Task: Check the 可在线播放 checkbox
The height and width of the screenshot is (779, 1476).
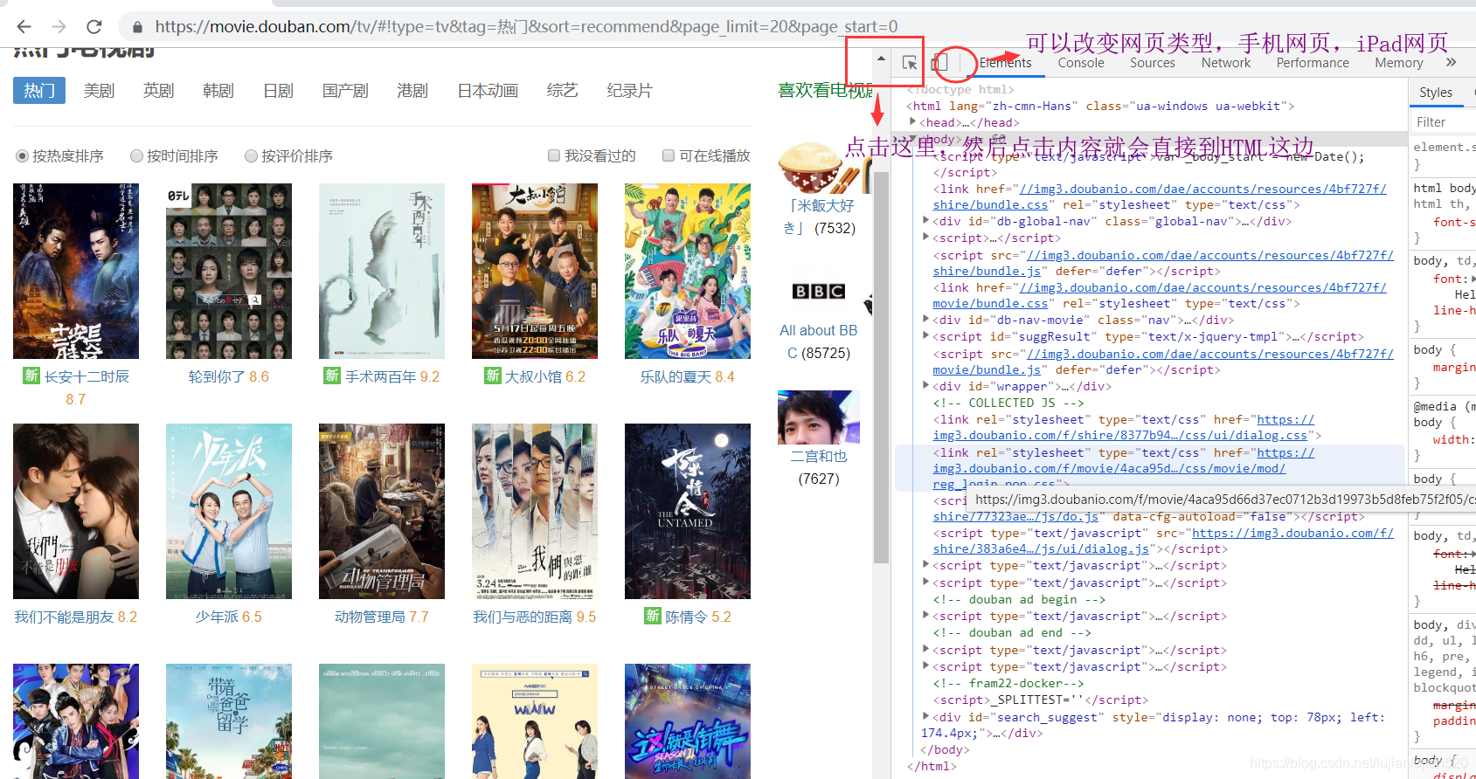Action: click(669, 155)
